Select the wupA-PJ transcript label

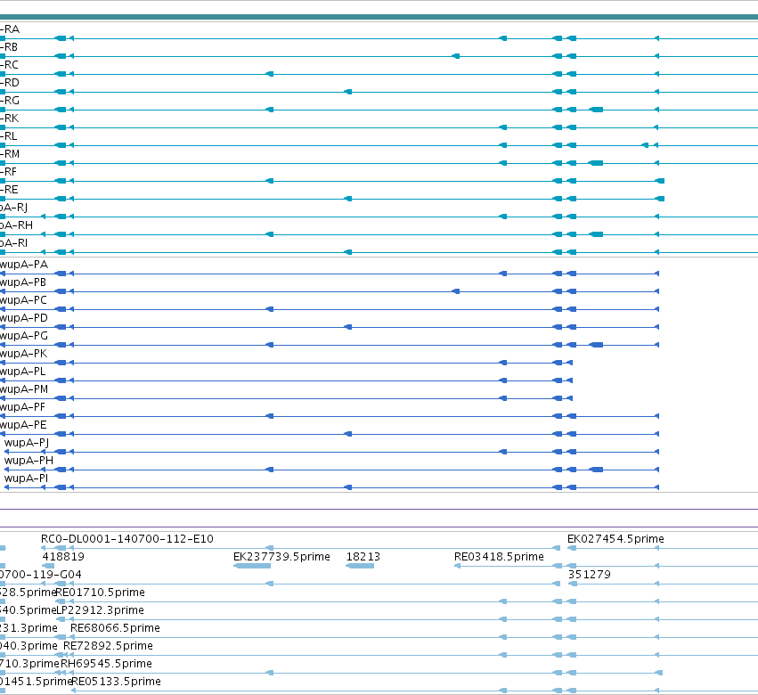[27, 443]
